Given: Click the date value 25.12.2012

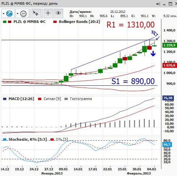Looking at the screenshot, I should [x=118, y=12].
